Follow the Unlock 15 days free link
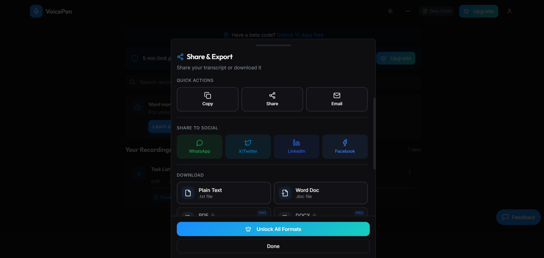This screenshot has width=544, height=258. (300, 35)
